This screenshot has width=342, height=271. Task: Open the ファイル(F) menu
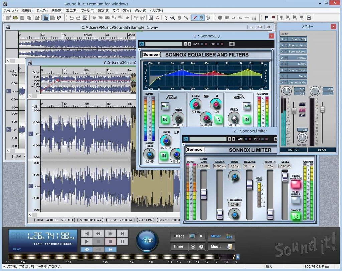11,10
